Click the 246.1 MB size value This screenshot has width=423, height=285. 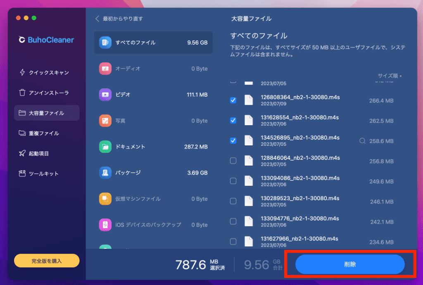tap(382, 202)
